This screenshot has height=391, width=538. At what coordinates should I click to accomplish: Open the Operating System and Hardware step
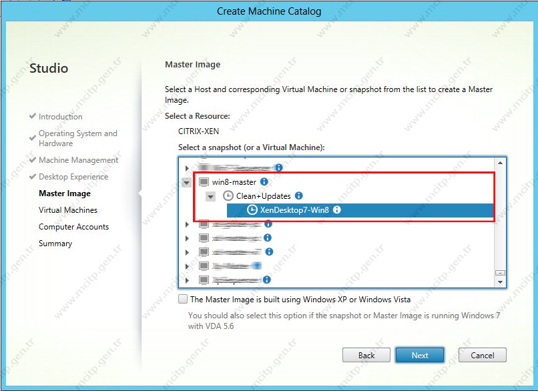(x=78, y=138)
